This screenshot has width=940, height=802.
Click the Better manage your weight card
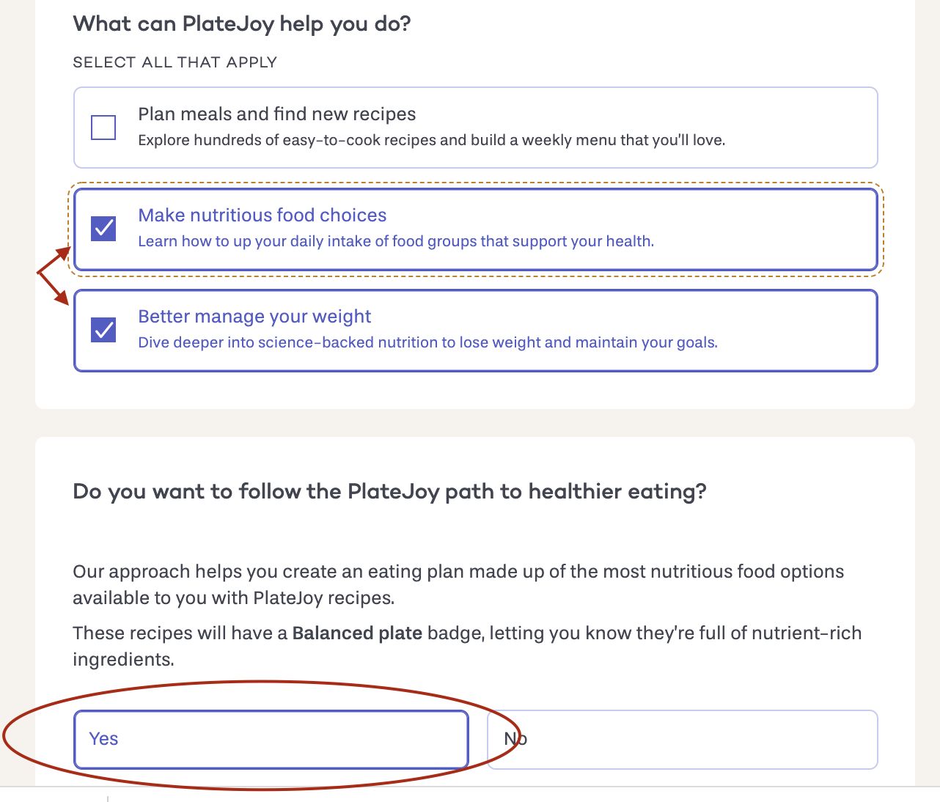(475, 330)
